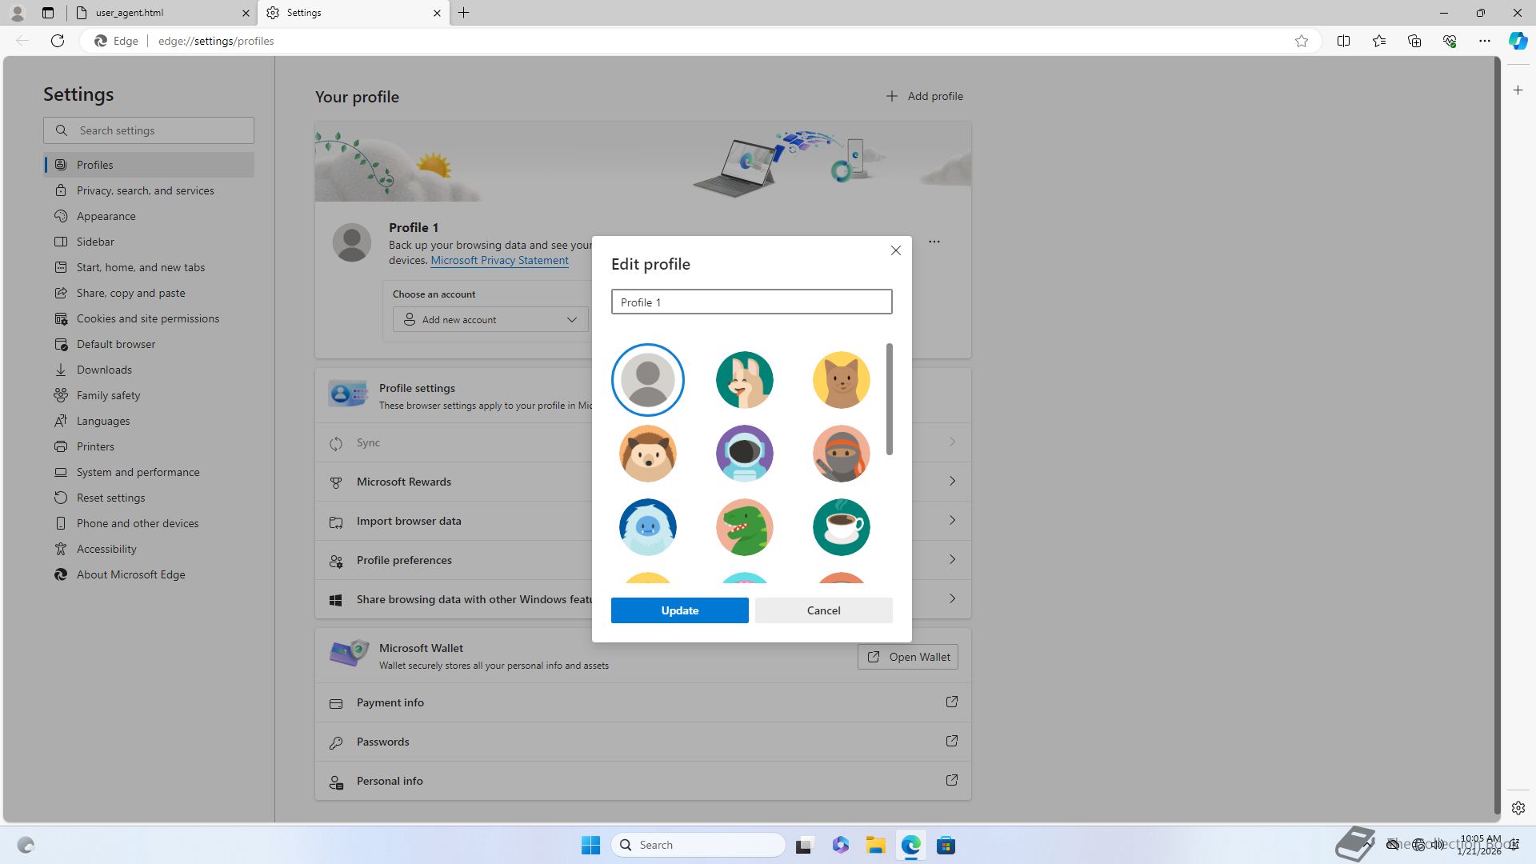The width and height of the screenshot is (1536, 864).
Task: Click the Split screen toolbar icon
Action: (1343, 41)
